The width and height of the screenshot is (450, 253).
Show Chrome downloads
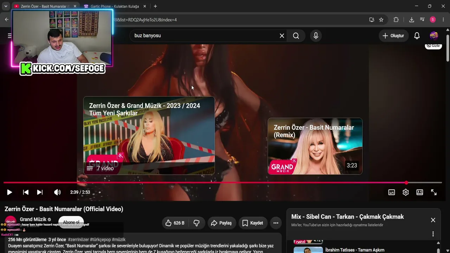pyautogui.click(x=412, y=20)
